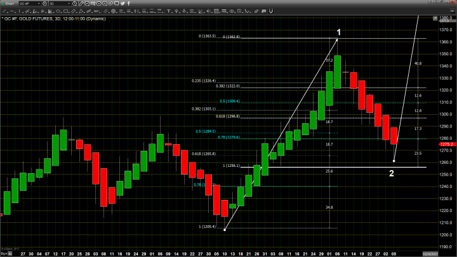Image resolution: width=457 pixels, height=257 pixels.
Task: Click the Chart window title label
Action: [10, 4]
